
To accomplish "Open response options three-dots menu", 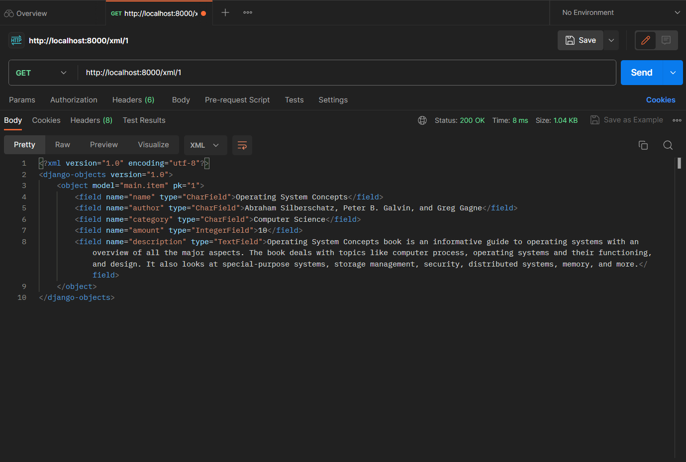I will (677, 120).
